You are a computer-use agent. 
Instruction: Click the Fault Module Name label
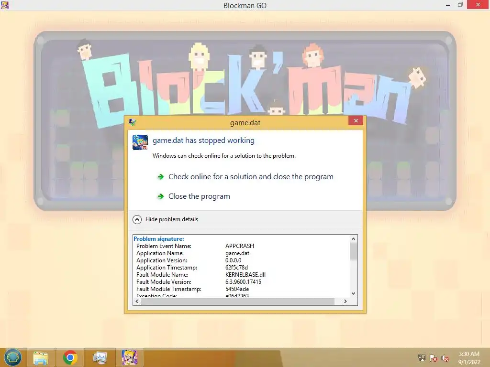pos(162,275)
